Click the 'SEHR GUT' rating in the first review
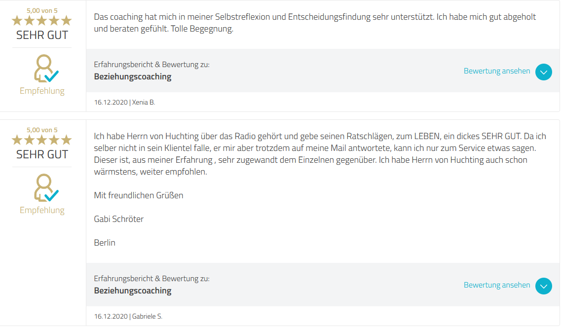The width and height of the screenshot is (561, 327). click(42, 36)
